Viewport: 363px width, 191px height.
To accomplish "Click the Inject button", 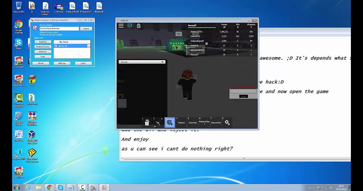I will 83,63.
